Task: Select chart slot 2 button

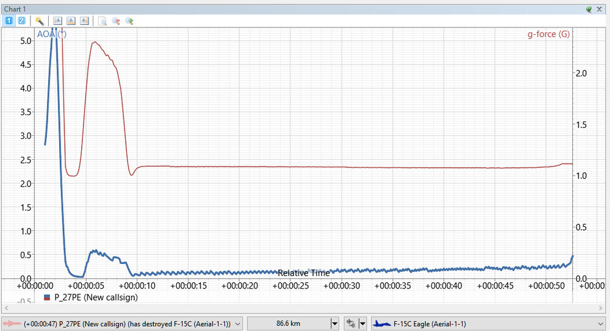Action: click(x=21, y=21)
